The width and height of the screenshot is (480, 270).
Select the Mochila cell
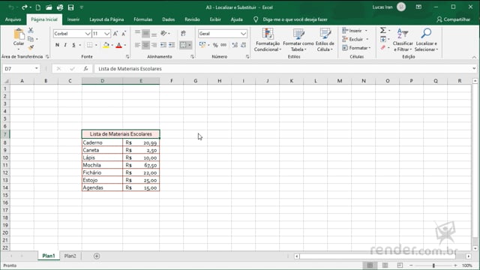click(102, 165)
